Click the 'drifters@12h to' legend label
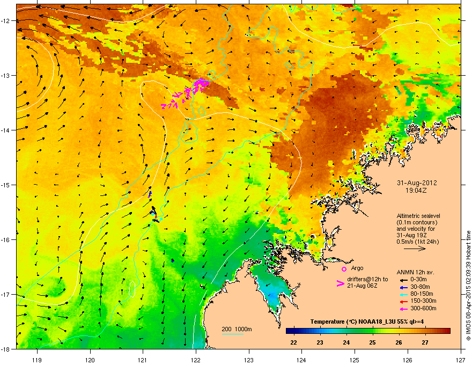This screenshot has height=365, width=472. [x=367, y=280]
